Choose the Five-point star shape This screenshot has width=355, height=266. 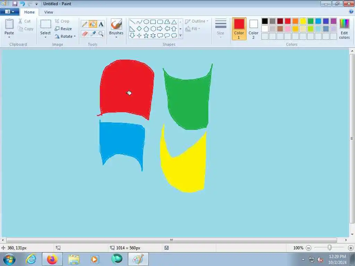[x=146, y=36]
